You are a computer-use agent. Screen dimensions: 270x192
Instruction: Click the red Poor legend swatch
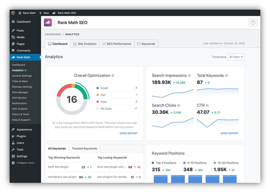tap(97, 102)
